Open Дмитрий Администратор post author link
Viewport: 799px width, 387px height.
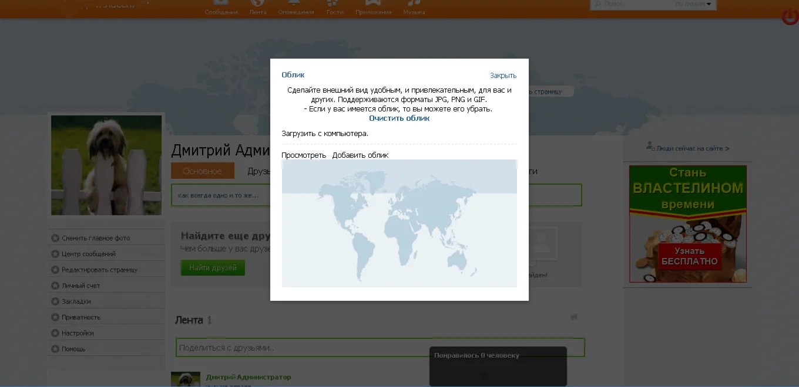click(x=249, y=377)
